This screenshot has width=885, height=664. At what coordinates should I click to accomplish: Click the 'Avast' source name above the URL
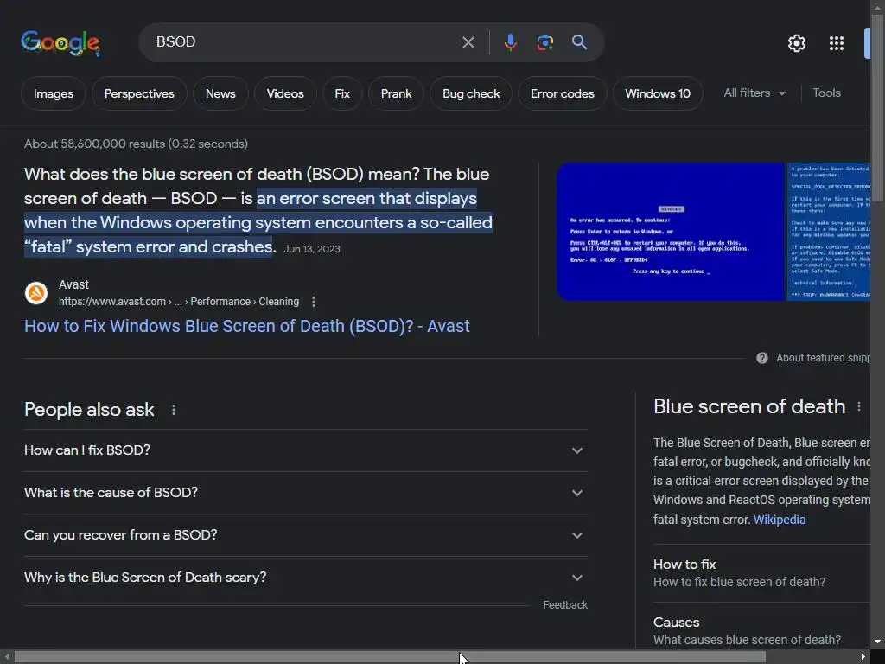click(74, 285)
